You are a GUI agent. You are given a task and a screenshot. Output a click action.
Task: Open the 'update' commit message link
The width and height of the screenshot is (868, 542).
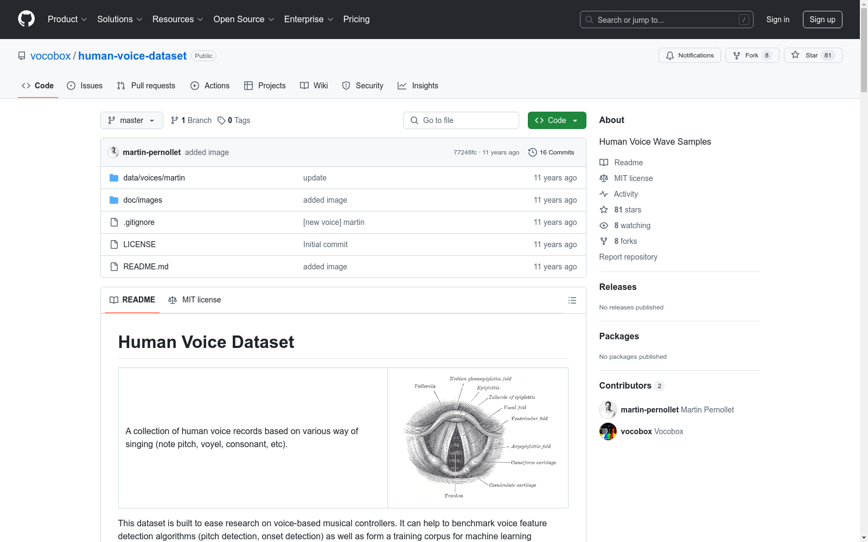tap(315, 178)
